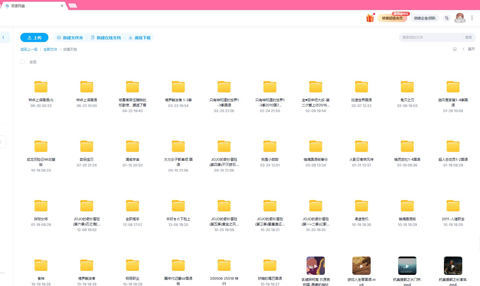This screenshot has height=286, width=480.
Task: Focus the 搜索我的文件 search field
Action: point(431,37)
